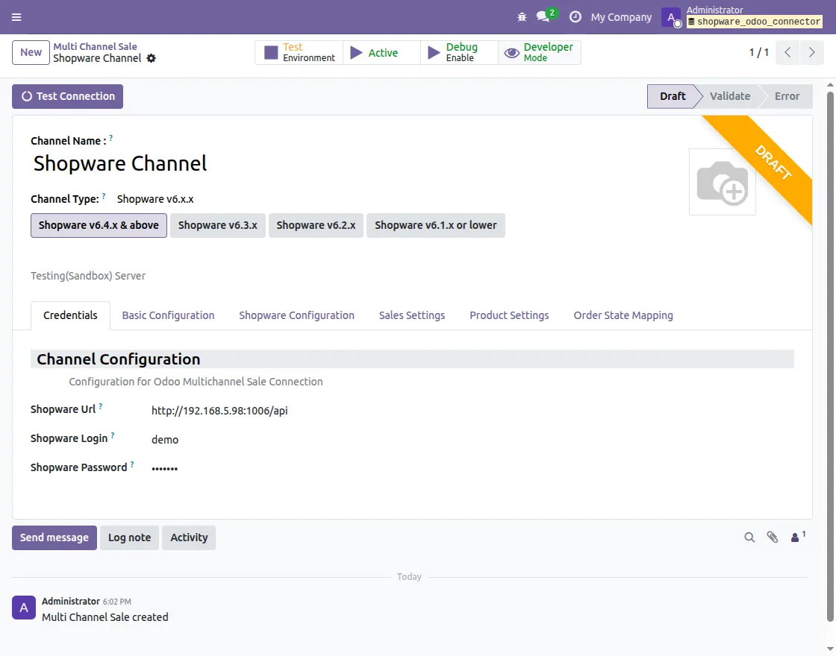Viewport: 836px width, 656px height.
Task: Open the hamburger main menu
Action: click(x=16, y=17)
